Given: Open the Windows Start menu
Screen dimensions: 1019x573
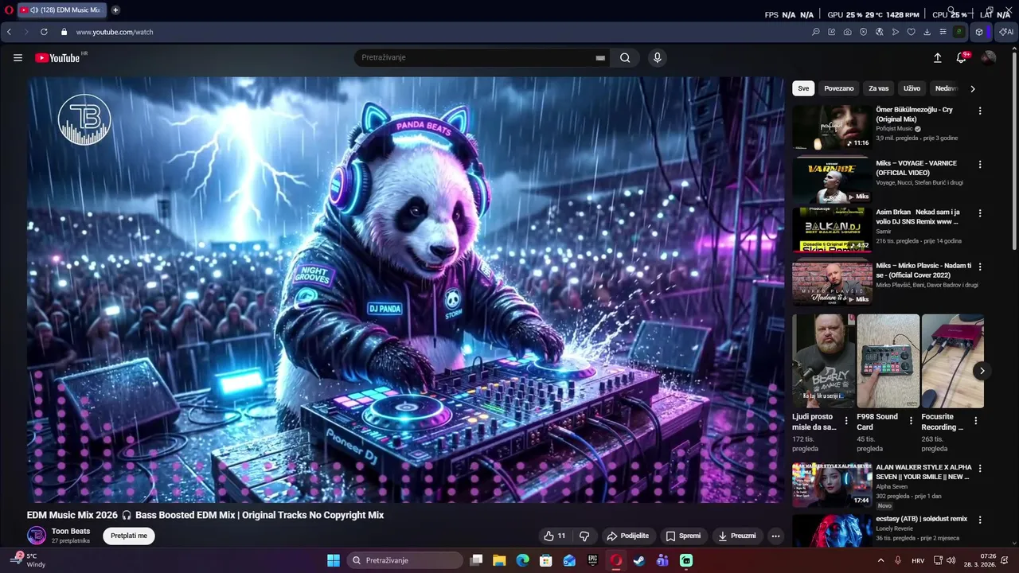Looking at the screenshot, I should click(334, 560).
